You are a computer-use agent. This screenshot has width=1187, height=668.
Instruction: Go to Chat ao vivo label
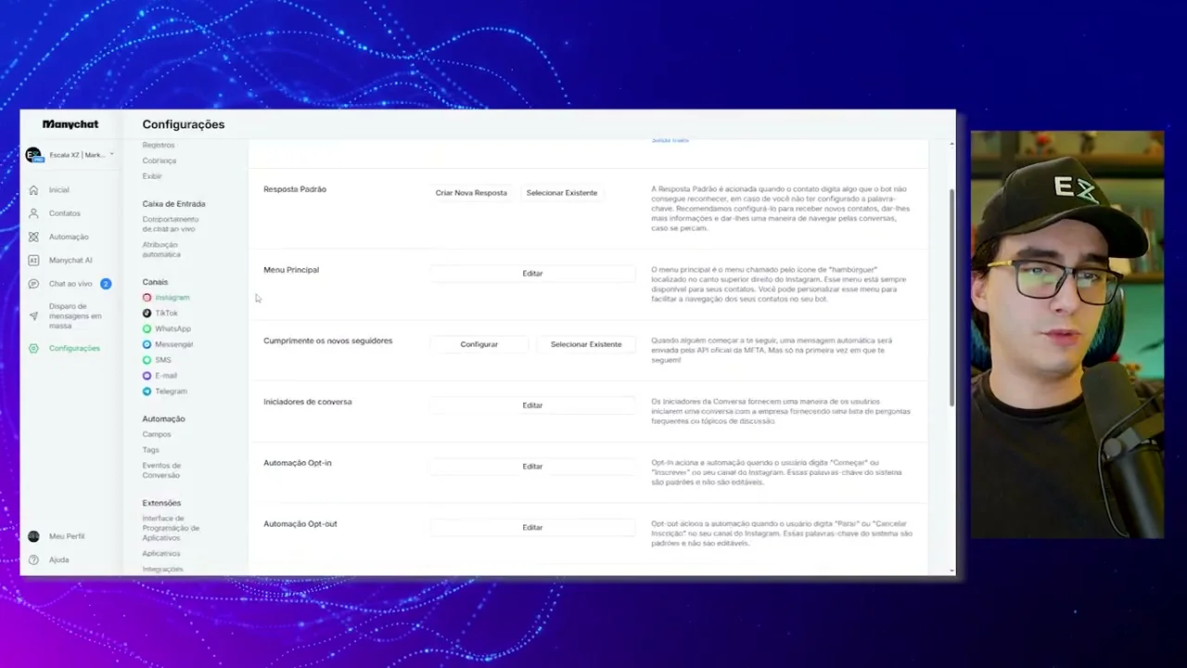[x=70, y=284]
